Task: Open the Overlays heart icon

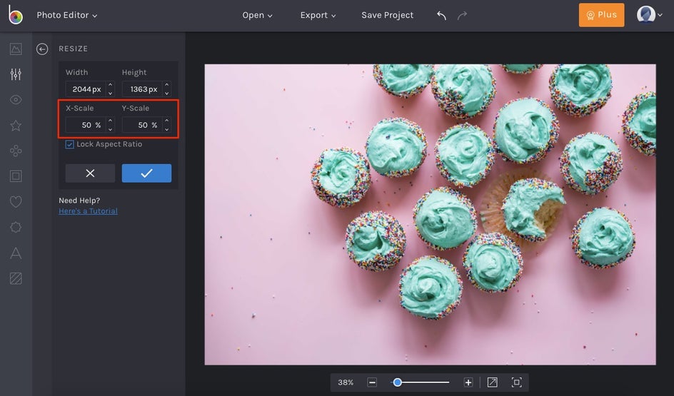Action: coord(16,202)
